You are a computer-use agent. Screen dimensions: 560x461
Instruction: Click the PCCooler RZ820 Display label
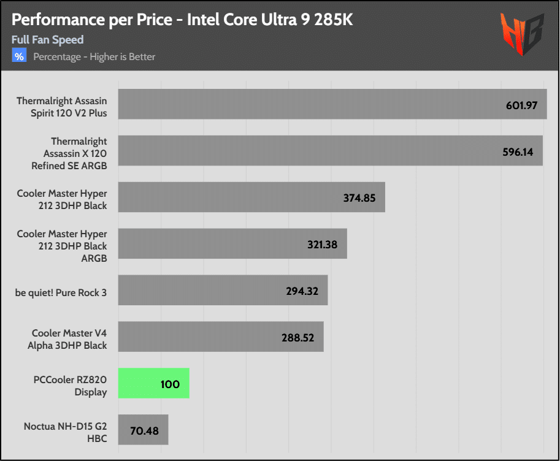coord(71,386)
